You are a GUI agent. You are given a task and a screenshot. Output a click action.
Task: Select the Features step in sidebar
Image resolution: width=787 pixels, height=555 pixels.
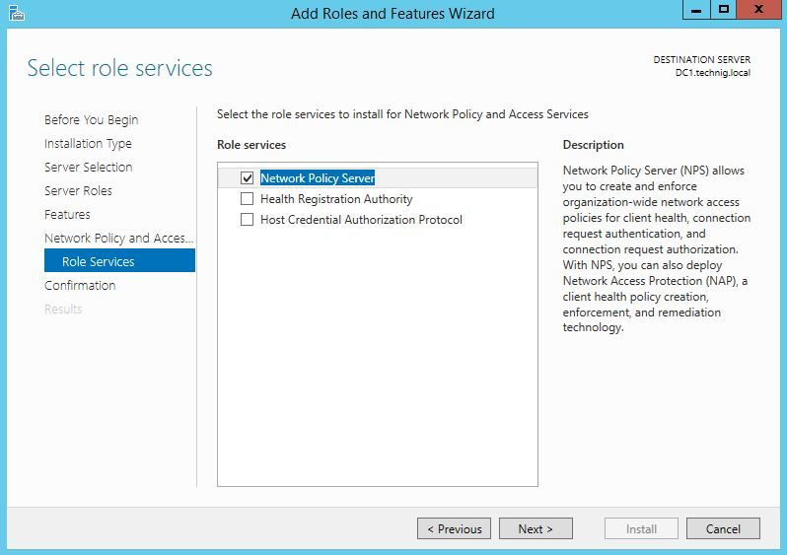tap(67, 215)
